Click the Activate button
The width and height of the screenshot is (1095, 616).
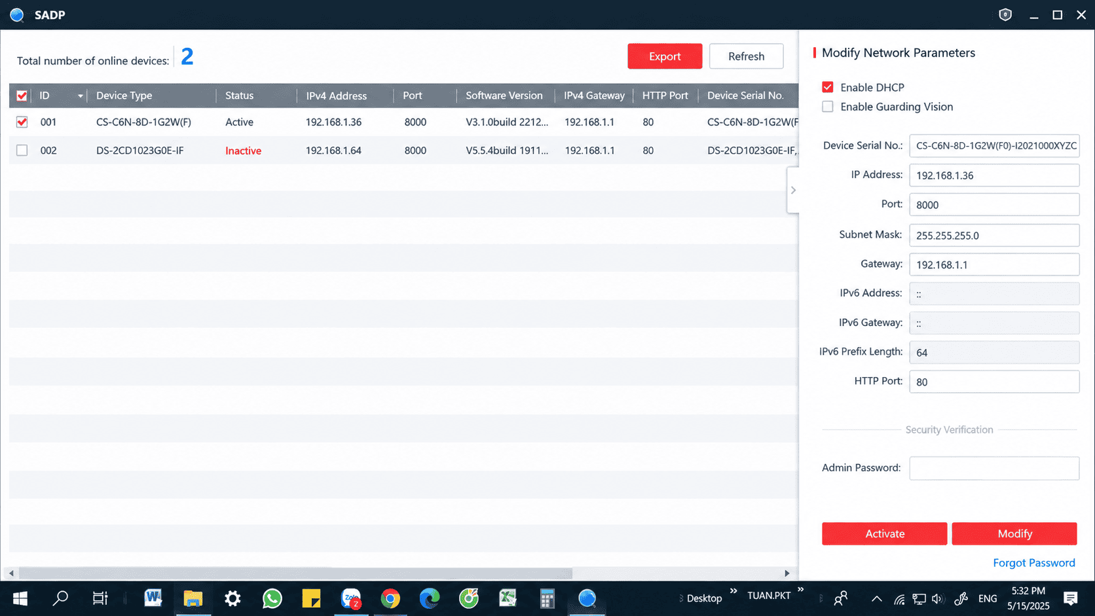[x=884, y=534]
